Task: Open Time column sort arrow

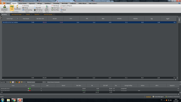Action: pyautogui.click(x=26, y=85)
